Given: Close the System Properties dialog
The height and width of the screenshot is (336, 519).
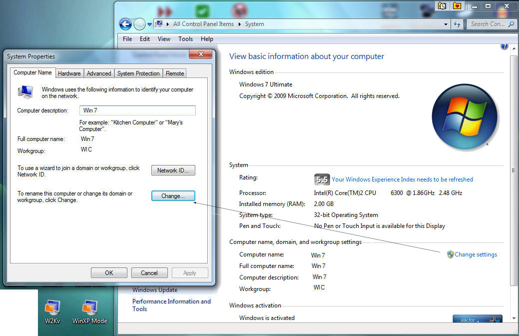Looking at the screenshot, I should 201,54.
